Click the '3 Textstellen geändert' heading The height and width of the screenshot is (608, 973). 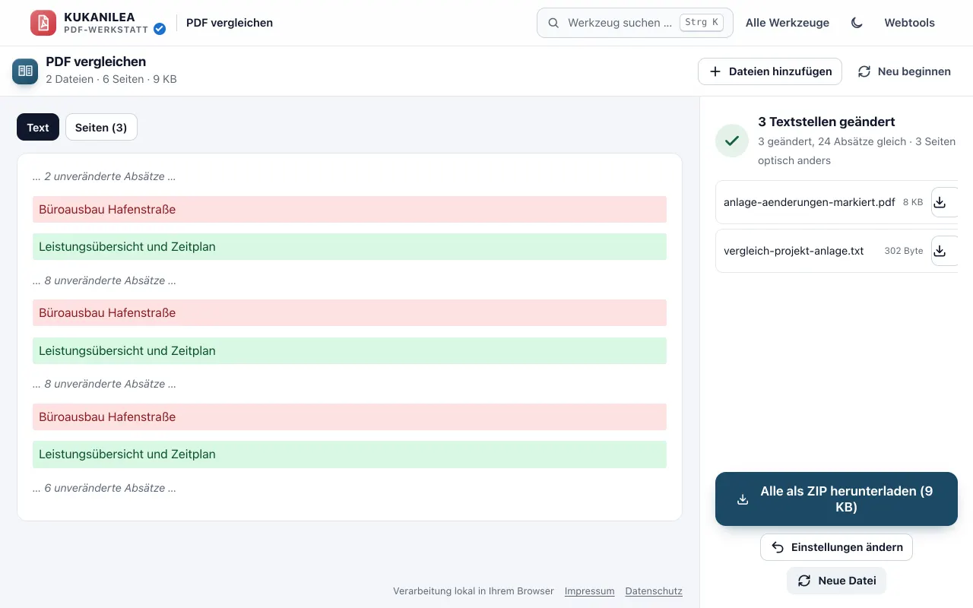826,122
